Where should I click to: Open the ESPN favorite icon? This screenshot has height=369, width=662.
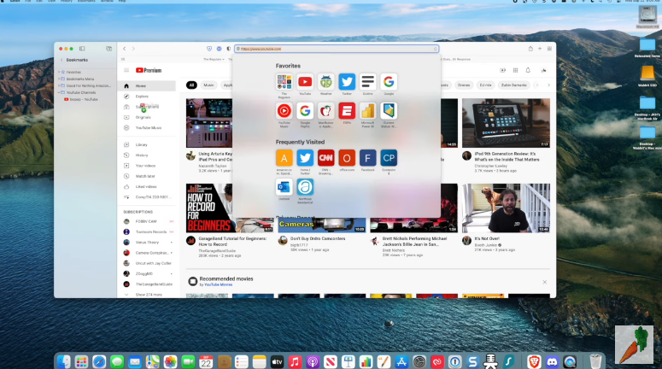point(347,111)
